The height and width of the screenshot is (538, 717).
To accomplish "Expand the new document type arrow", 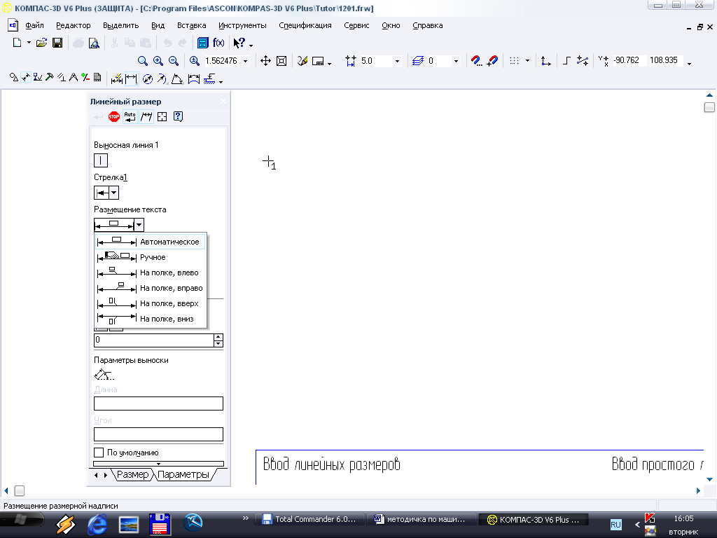I will pos(29,43).
